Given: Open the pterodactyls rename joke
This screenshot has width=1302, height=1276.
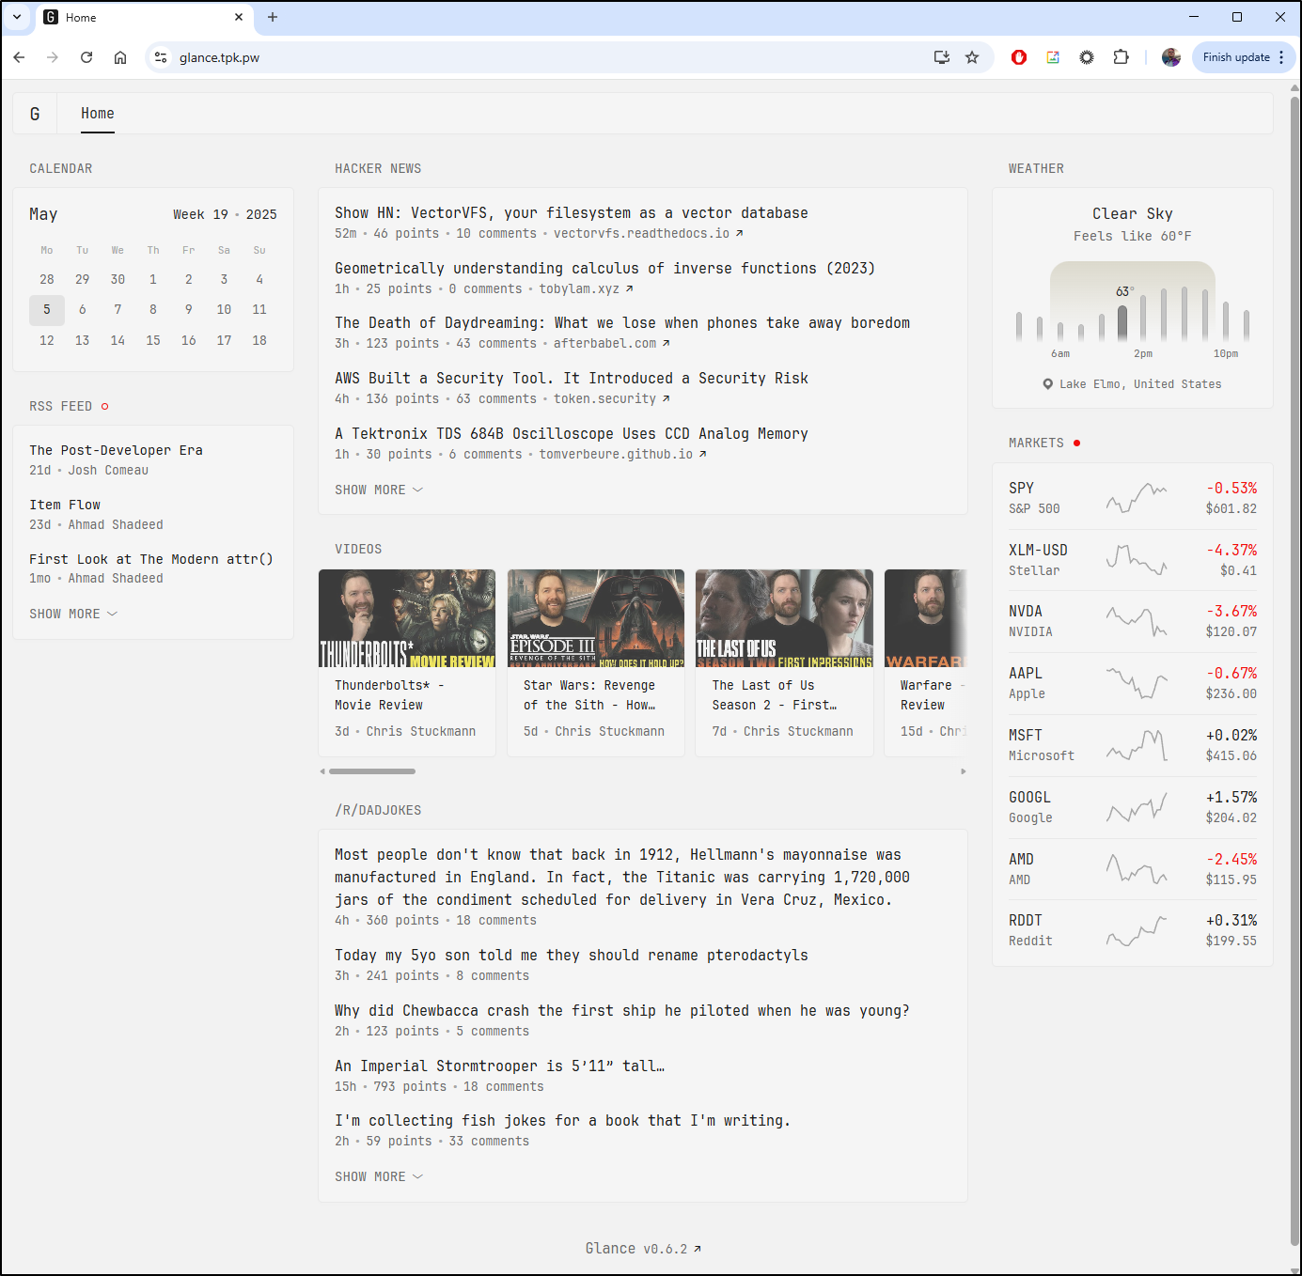Looking at the screenshot, I should [572, 956].
